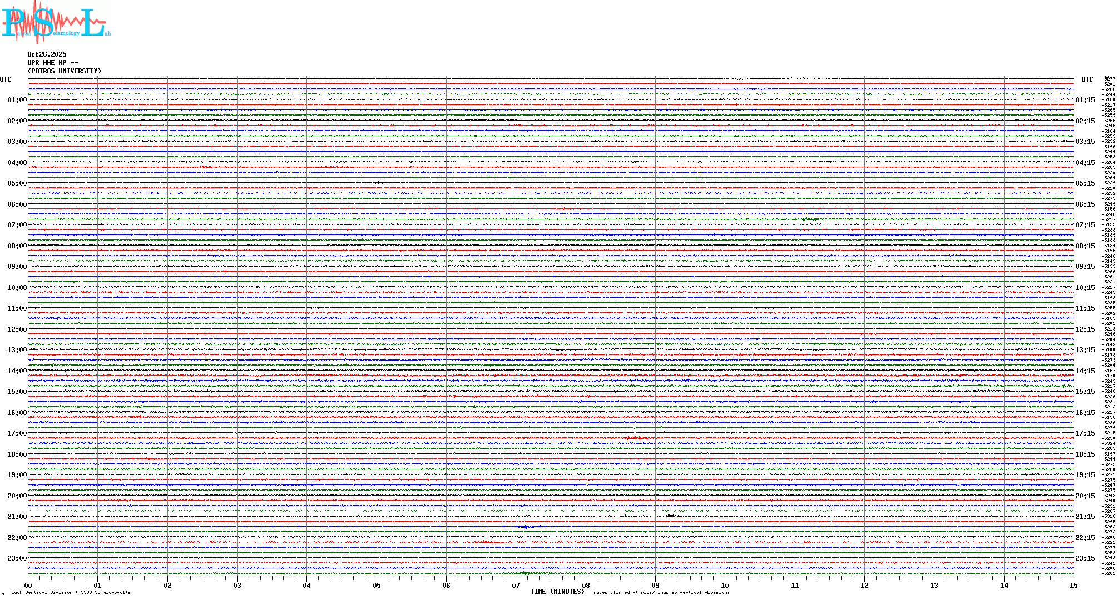Click the 15 minute mark on bottom axis

[1074, 585]
